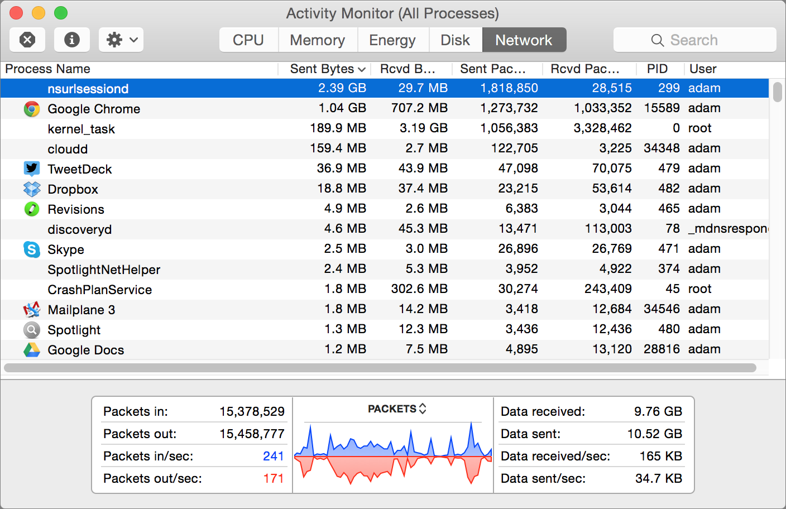Viewport: 786px width, 509px height.
Task: Click the _mdnsresponder user cell
Action: pos(728,229)
